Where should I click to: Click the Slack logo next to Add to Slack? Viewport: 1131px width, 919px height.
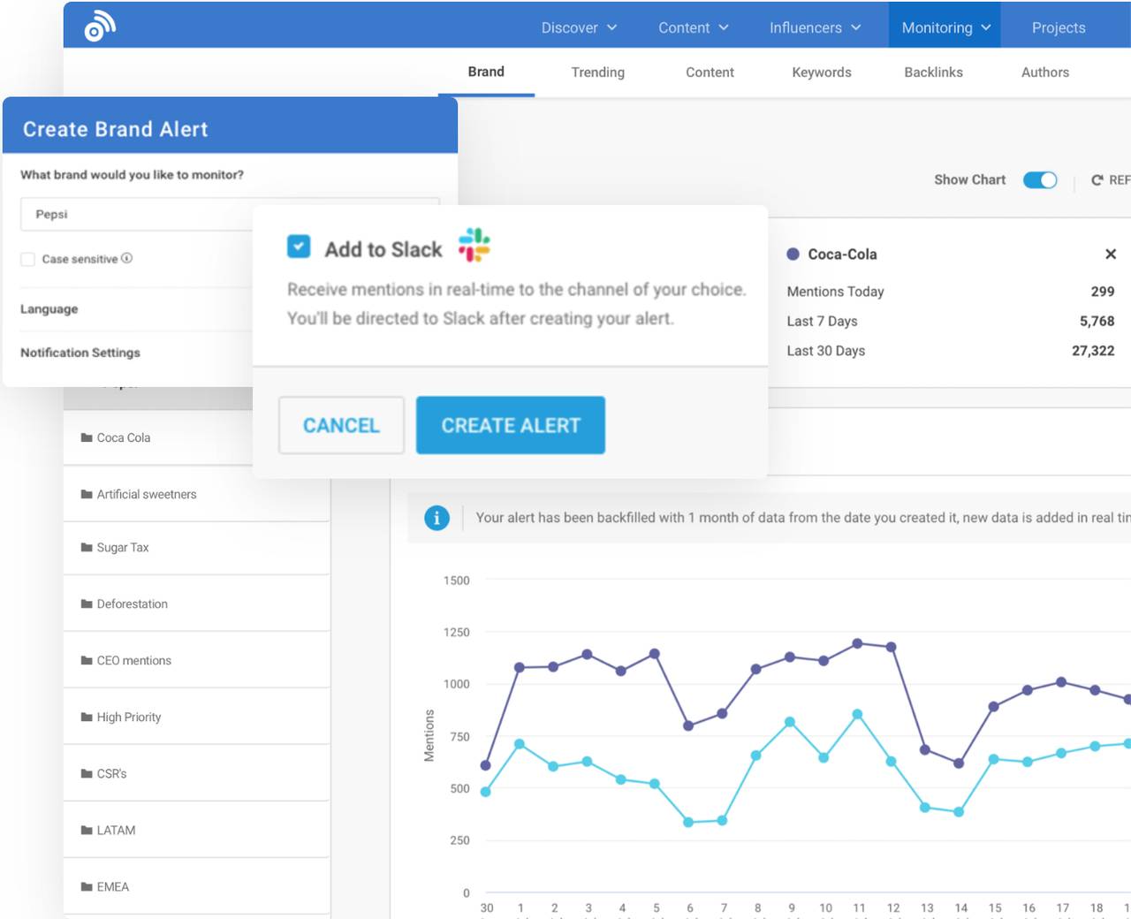tap(474, 247)
